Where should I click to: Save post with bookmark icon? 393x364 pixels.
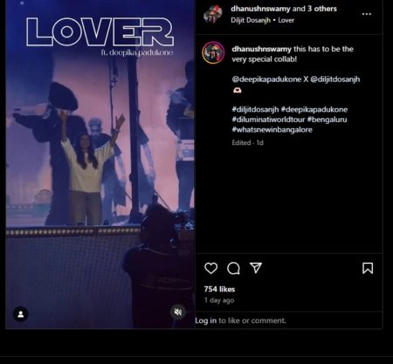tap(368, 268)
